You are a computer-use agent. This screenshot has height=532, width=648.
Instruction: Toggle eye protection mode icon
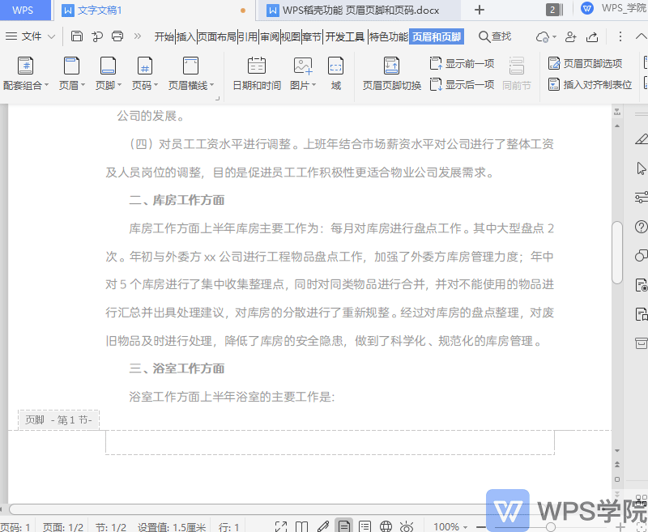(x=407, y=526)
